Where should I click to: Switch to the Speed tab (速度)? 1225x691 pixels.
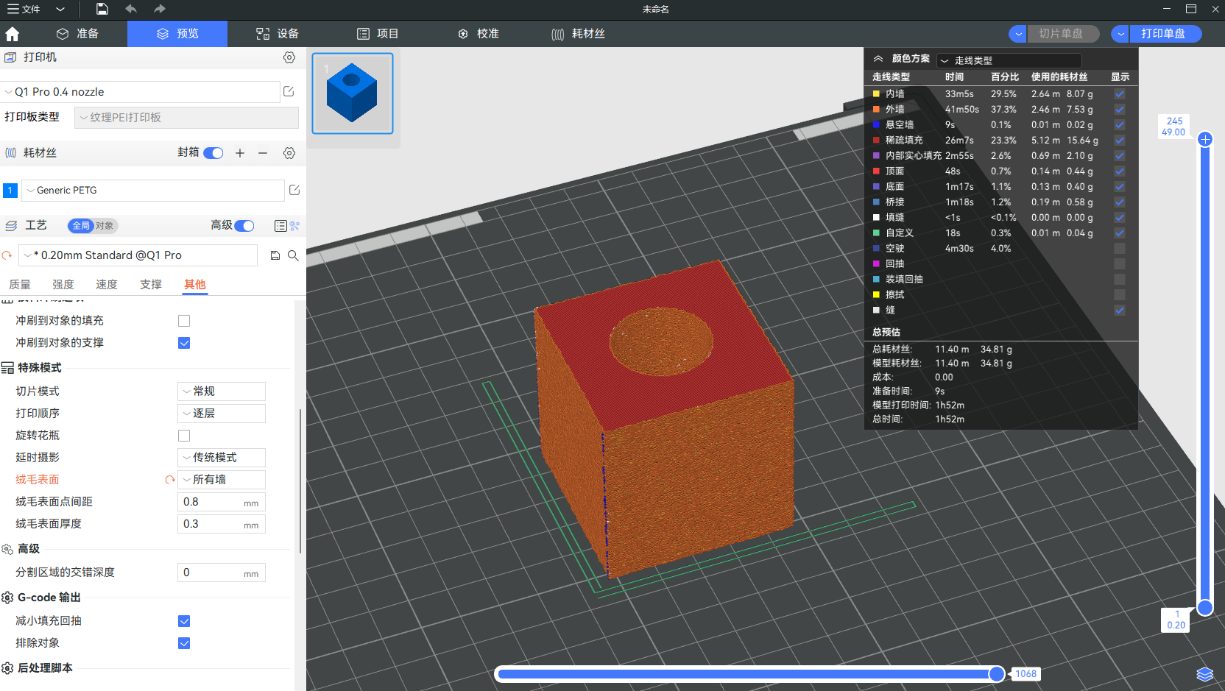[x=107, y=285]
